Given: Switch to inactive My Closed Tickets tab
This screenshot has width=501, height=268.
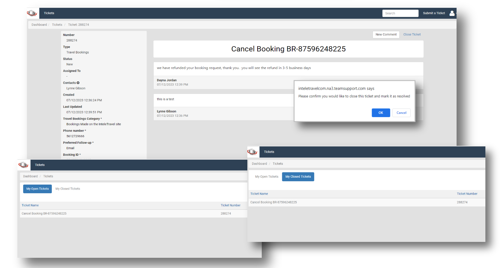Looking at the screenshot, I should (x=68, y=189).
